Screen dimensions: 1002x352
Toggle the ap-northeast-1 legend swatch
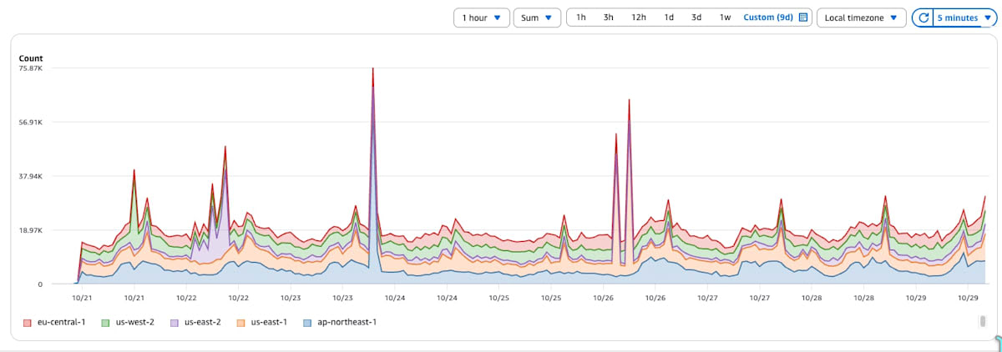click(309, 322)
